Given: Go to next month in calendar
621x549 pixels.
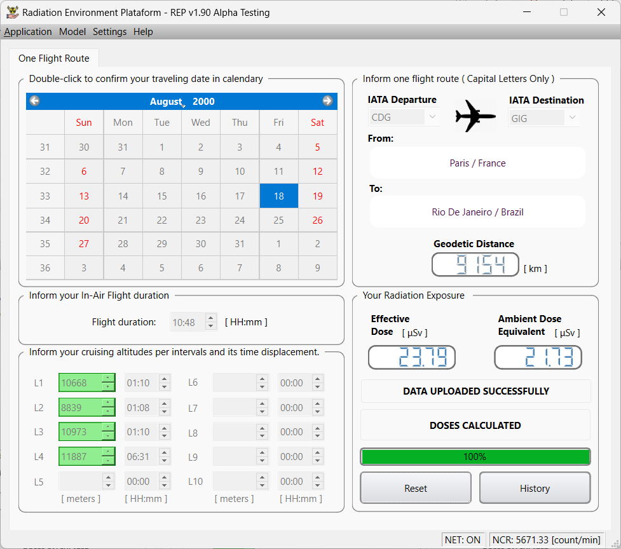Looking at the screenshot, I should click(327, 101).
